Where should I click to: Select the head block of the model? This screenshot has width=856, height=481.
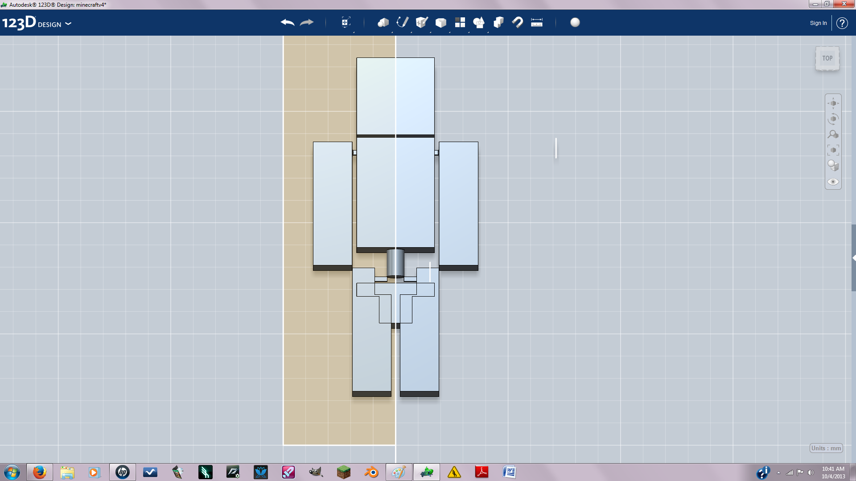pyautogui.click(x=395, y=96)
